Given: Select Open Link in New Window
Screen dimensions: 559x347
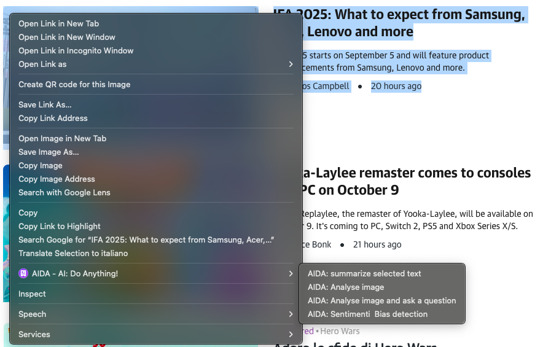Looking at the screenshot, I should [x=156, y=37].
